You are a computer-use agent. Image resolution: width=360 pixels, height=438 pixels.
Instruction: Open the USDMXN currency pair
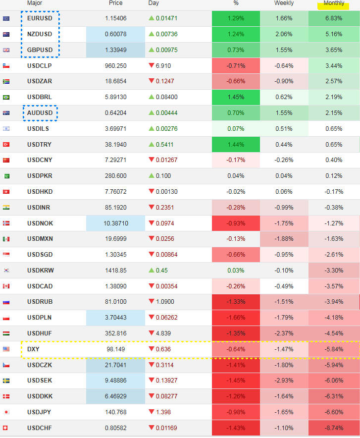[x=40, y=239]
